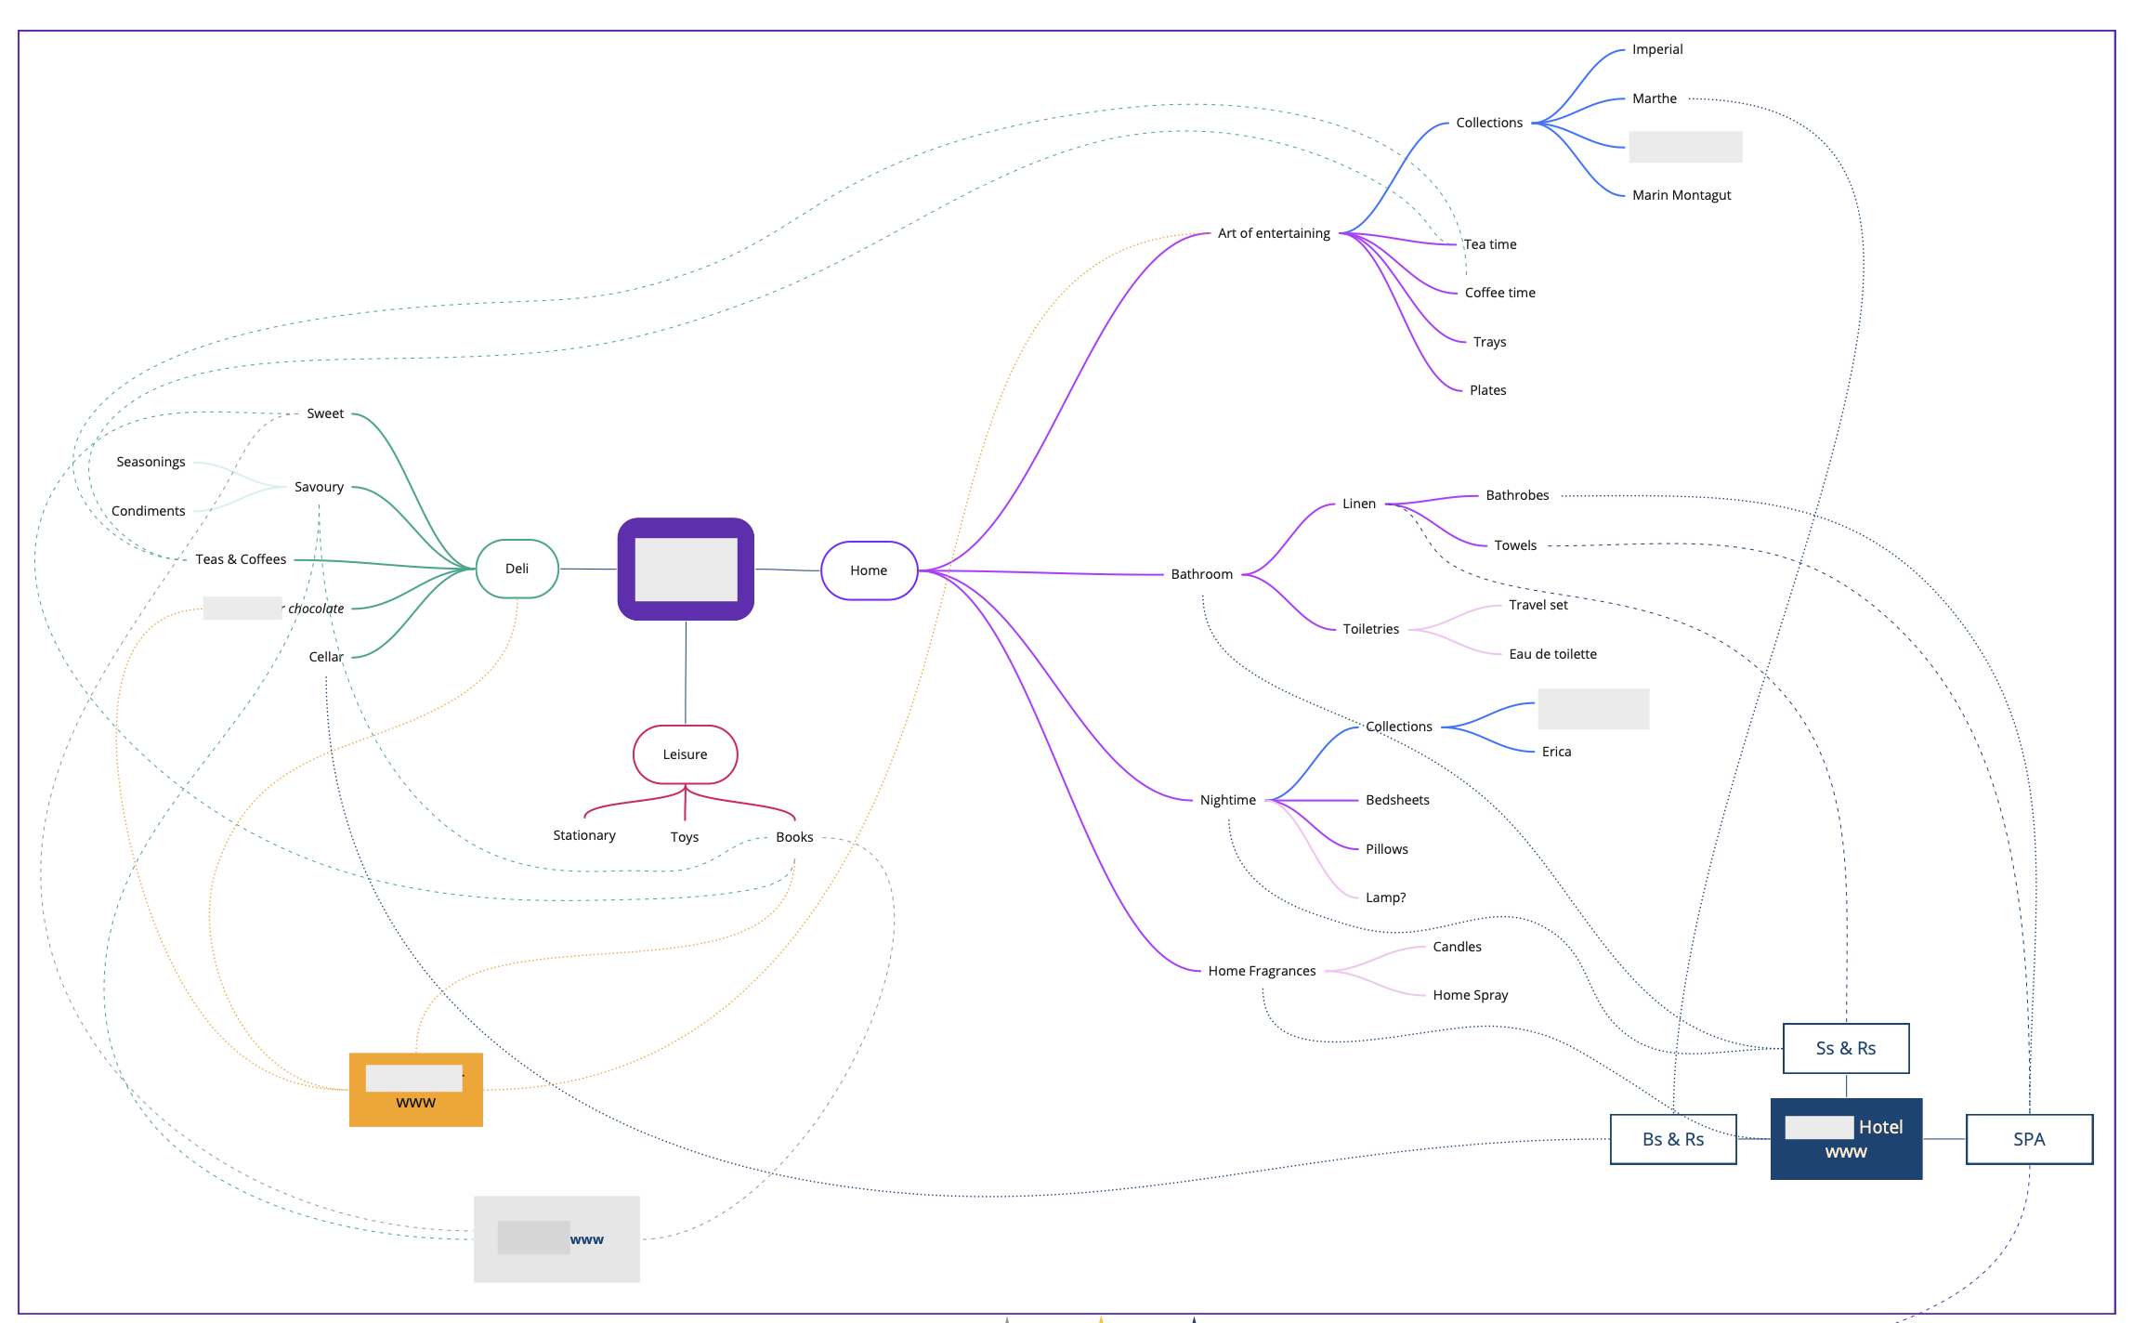Select Teas & Coffees topic

(241, 559)
